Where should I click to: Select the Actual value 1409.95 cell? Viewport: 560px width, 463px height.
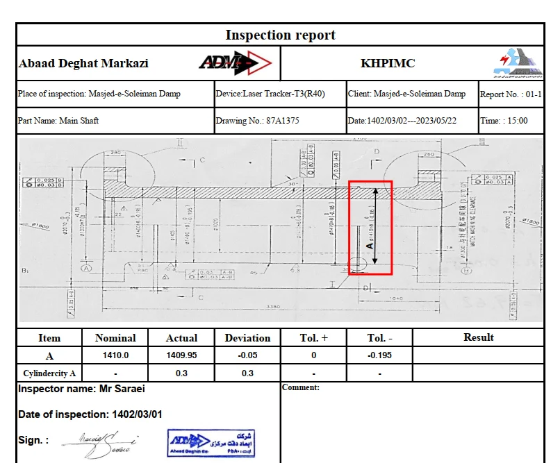pyautogui.click(x=181, y=355)
